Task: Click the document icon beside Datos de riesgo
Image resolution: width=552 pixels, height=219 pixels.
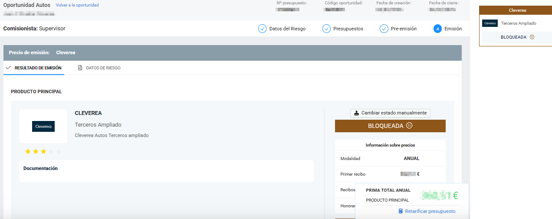Action: pyautogui.click(x=80, y=68)
